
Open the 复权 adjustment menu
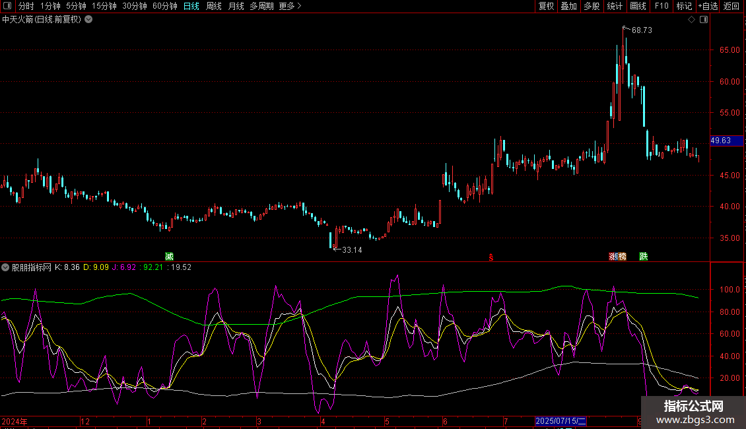pos(546,7)
